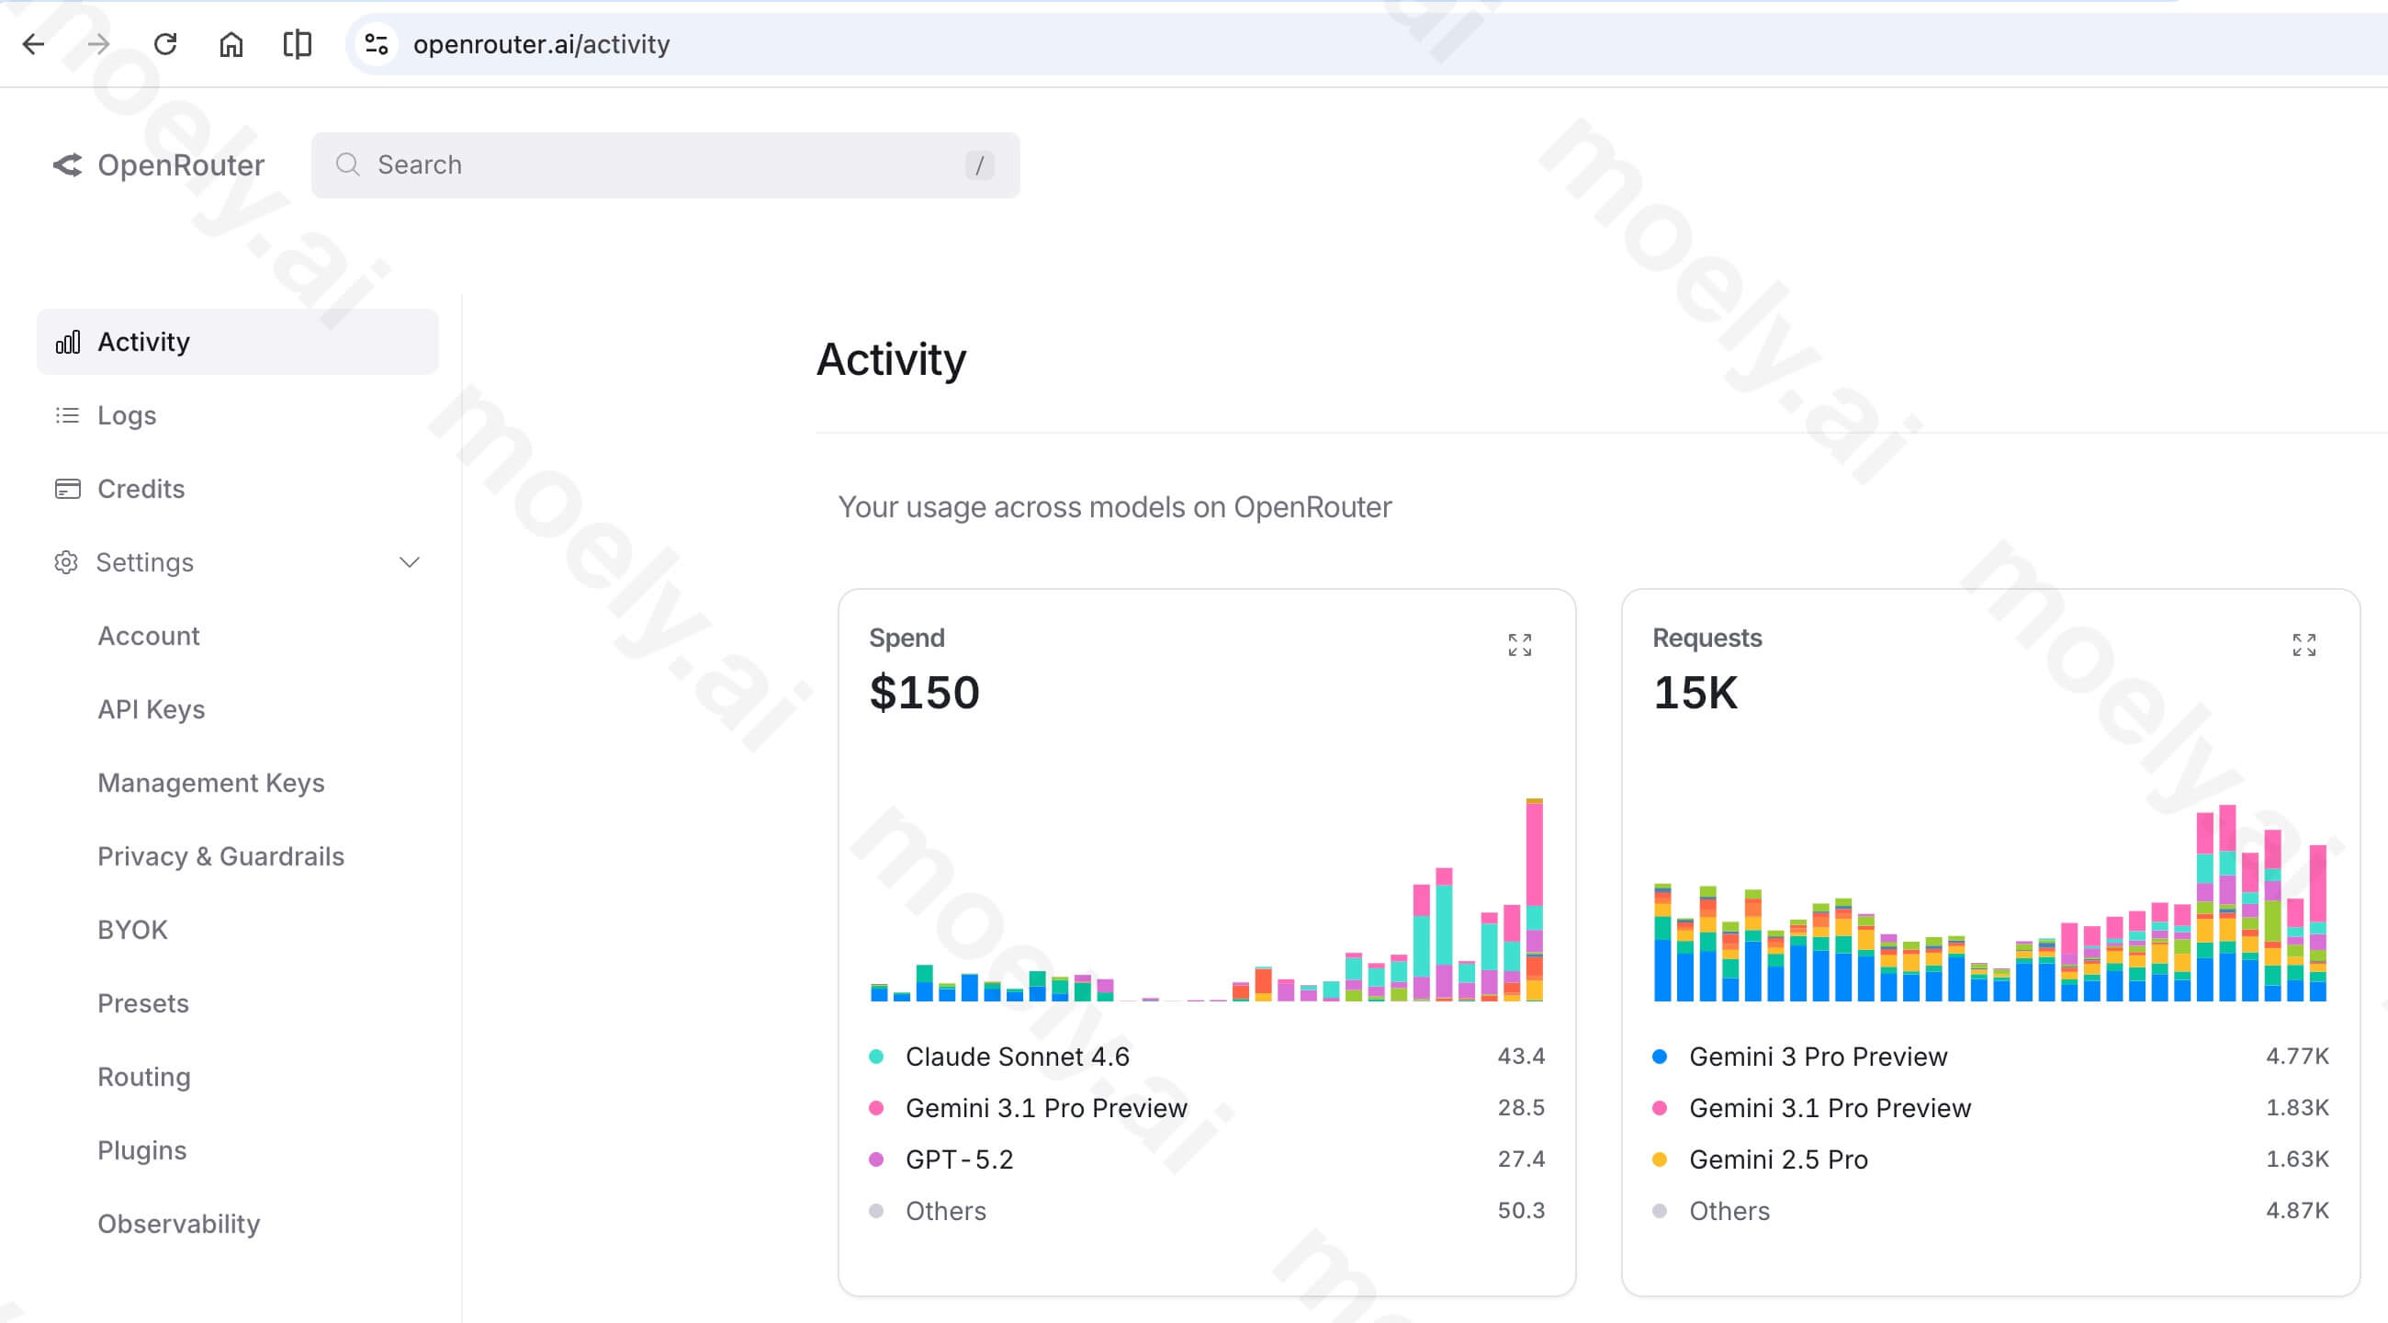Screen dimensions: 2388x1323
Task: Switch to the API Keys section
Action: (151, 709)
